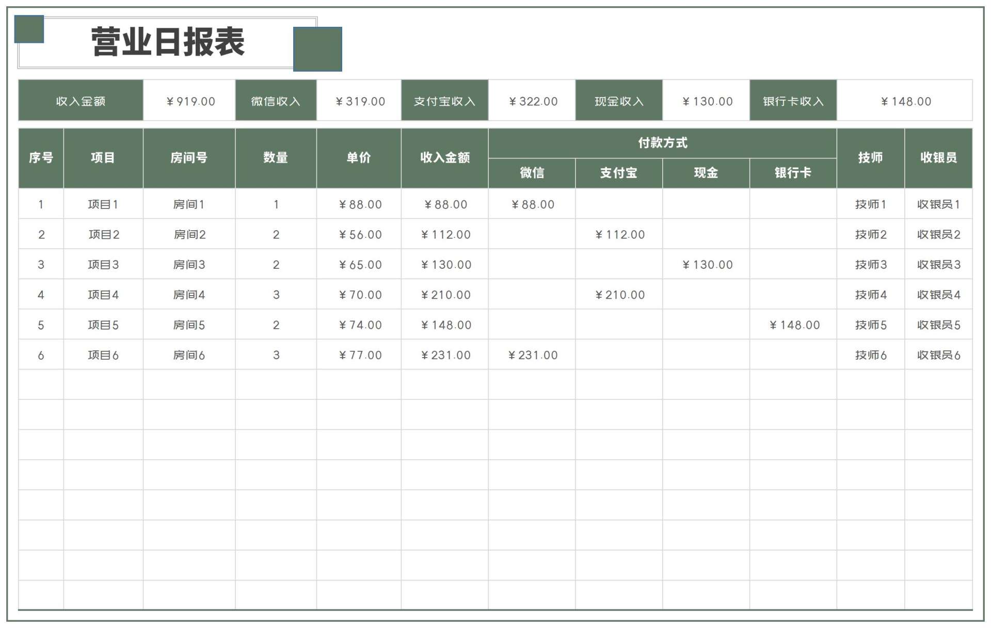Click the 微信收入 summary label

point(276,101)
